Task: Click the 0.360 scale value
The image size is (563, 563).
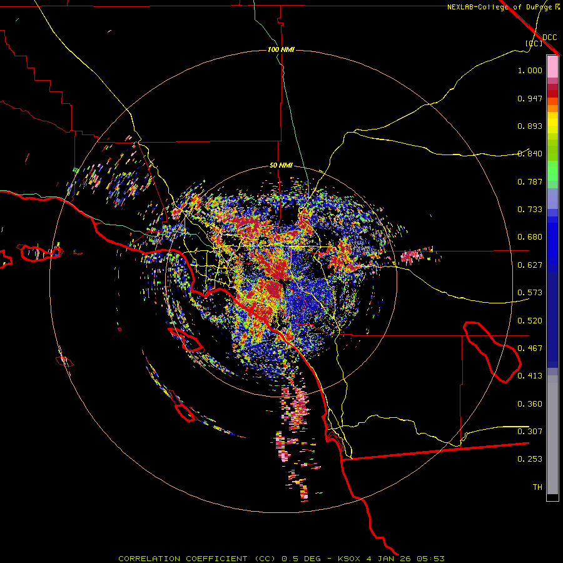Action: (x=530, y=404)
